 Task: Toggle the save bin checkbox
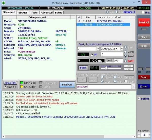(5, 87)
